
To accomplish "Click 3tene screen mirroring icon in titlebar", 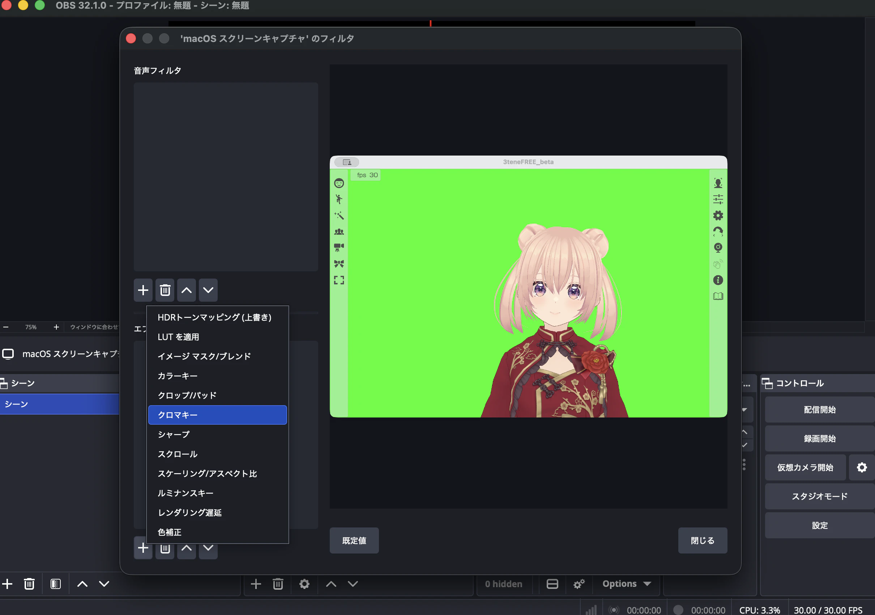I will [x=347, y=162].
